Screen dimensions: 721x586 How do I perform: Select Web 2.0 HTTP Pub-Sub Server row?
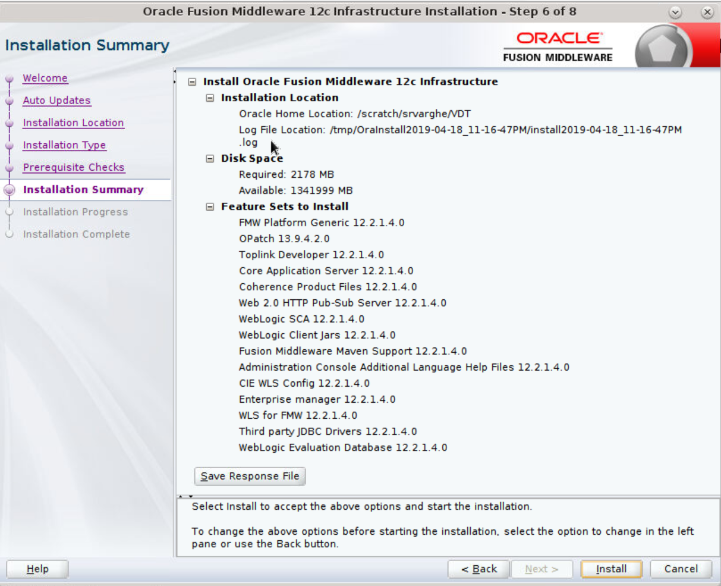[x=342, y=303]
